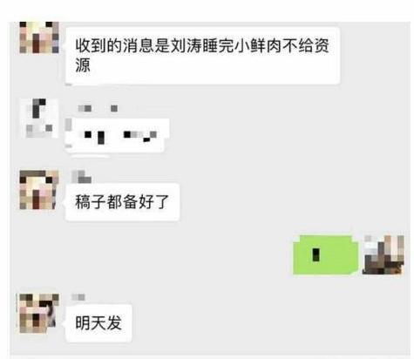Tap the '稿子都备好了' message bubble
The width and height of the screenshot is (414, 359).
pos(122,202)
